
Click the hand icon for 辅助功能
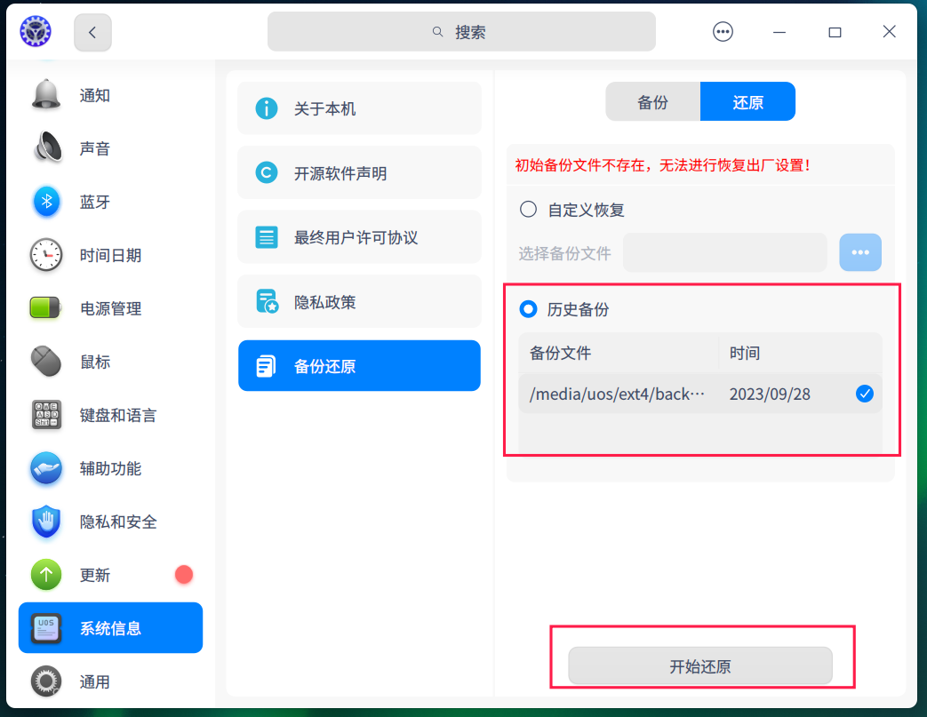pyautogui.click(x=46, y=468)
